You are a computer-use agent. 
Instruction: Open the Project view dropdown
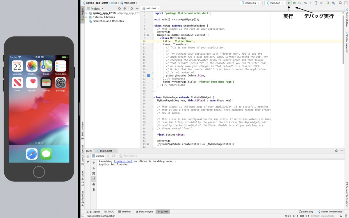[95, 9]
